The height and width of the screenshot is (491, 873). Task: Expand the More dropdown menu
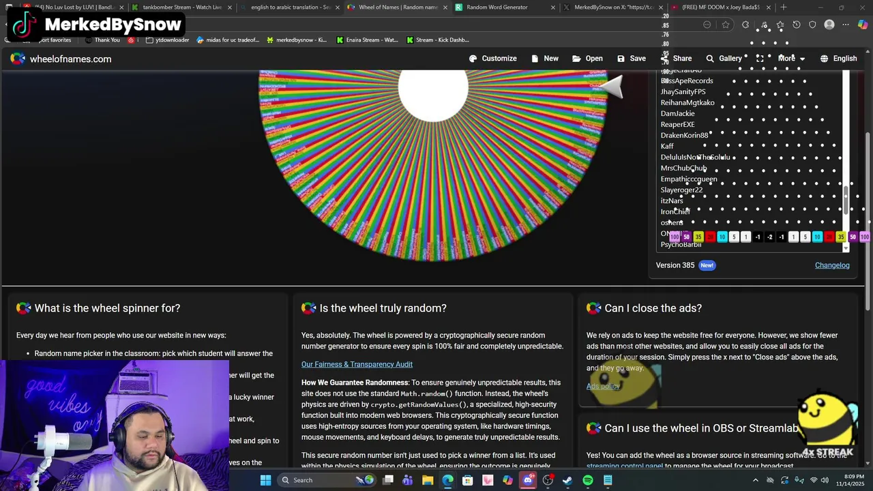[x=791, y=59]
